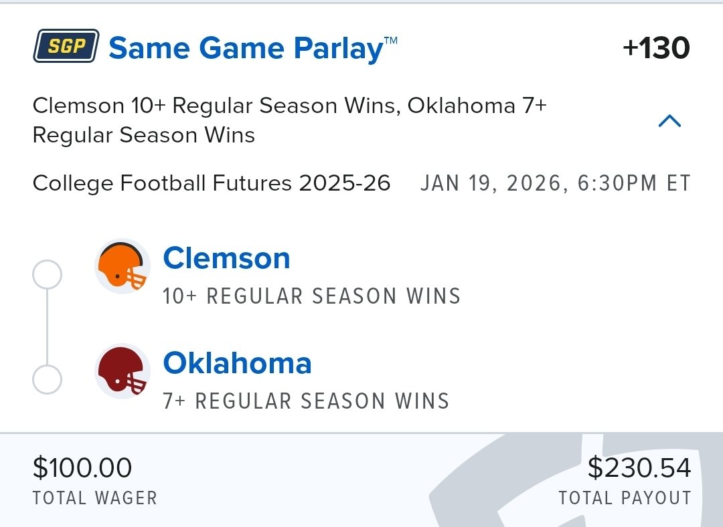Viewport: 723px width, 527px height.
Task: Open the Oklahoma team link
Action: coord(238,363)
